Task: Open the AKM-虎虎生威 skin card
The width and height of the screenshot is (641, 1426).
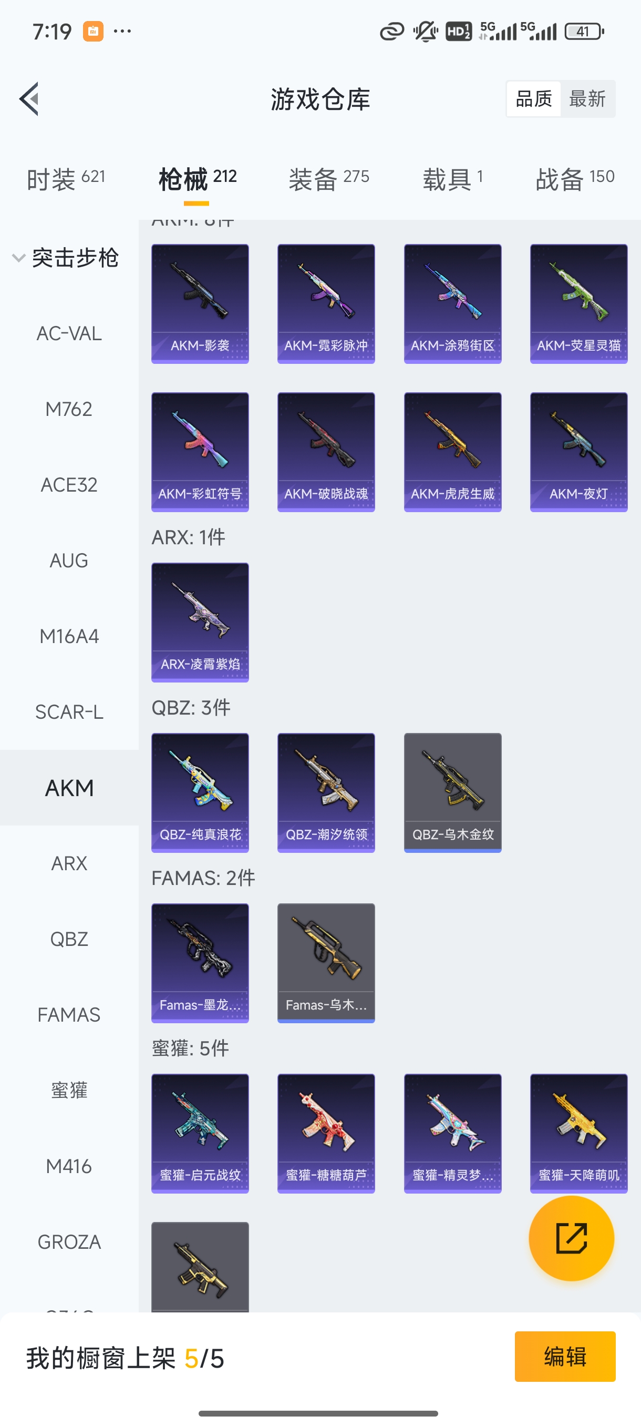Action: point(452,452)
